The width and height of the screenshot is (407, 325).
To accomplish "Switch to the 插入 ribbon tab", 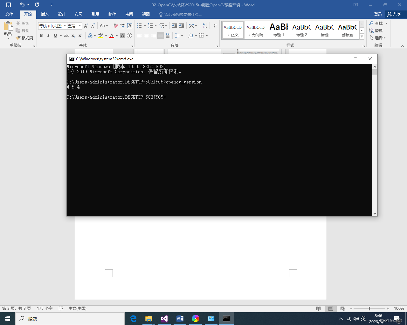I will (45, 14).
